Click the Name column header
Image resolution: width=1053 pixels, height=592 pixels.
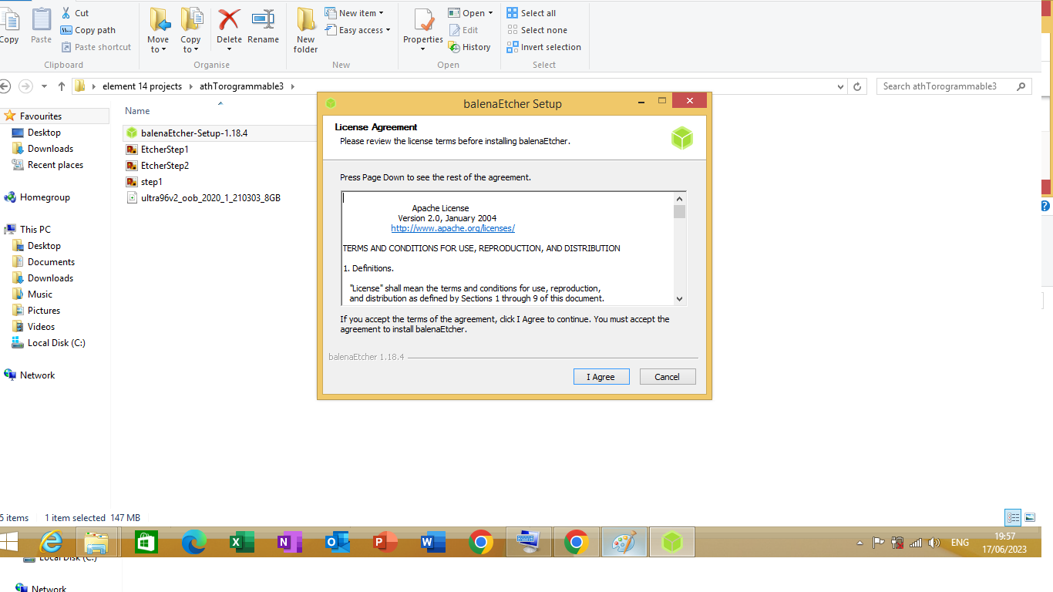(137, 111)
